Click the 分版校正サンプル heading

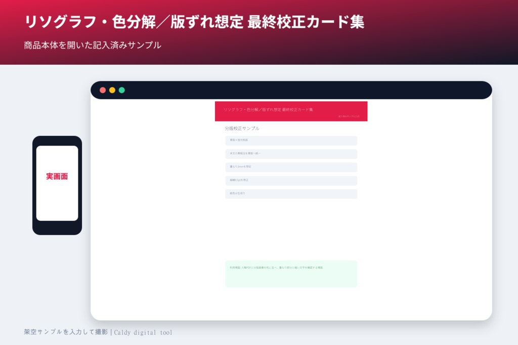point(242,128)
